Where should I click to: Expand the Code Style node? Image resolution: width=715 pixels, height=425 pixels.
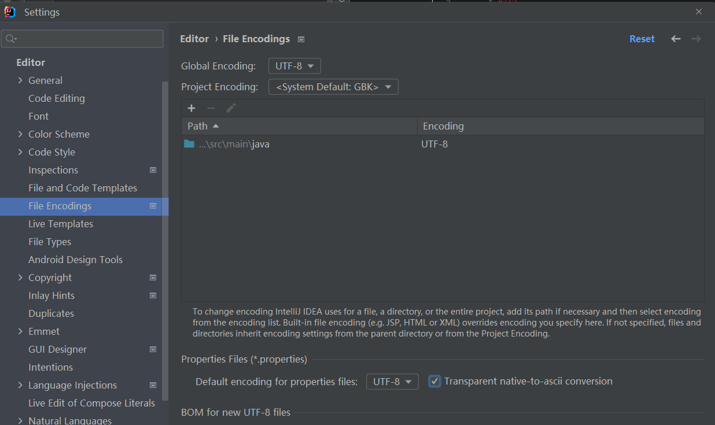click(20, 152)
